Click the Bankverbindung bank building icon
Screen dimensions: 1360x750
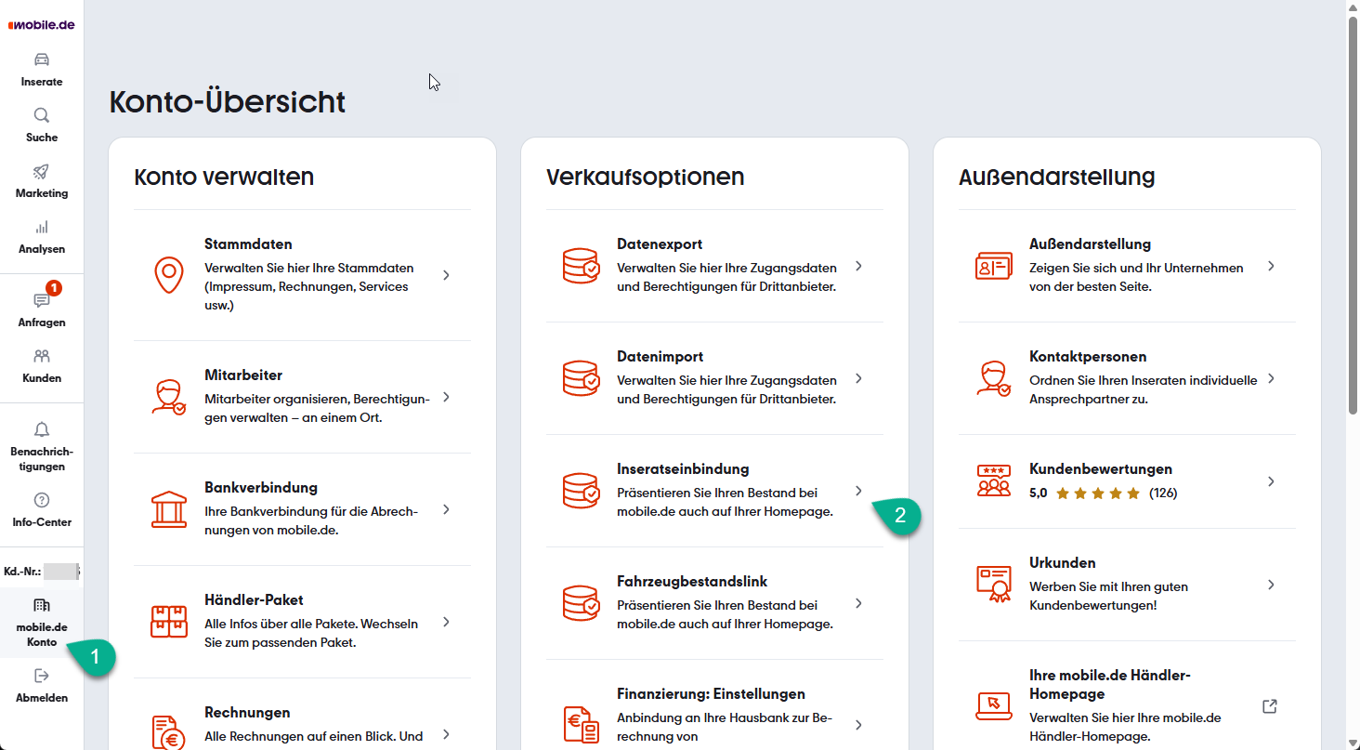pyautogui.click(x=168, y=509)
